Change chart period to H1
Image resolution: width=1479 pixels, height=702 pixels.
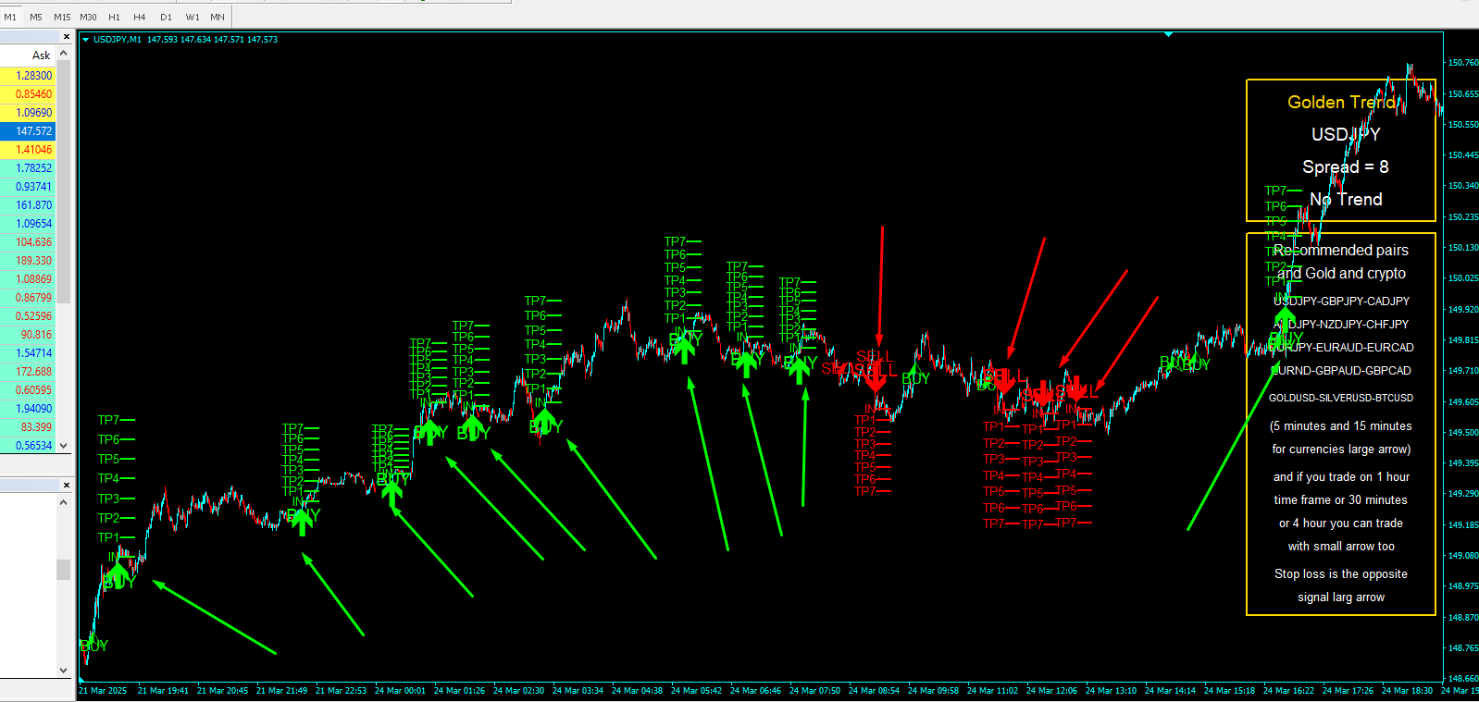pyautogui.click(x=114, y=17)
